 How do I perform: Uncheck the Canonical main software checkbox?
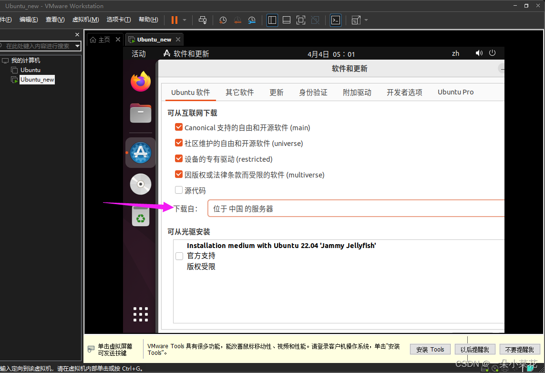(x=179, y=127)
